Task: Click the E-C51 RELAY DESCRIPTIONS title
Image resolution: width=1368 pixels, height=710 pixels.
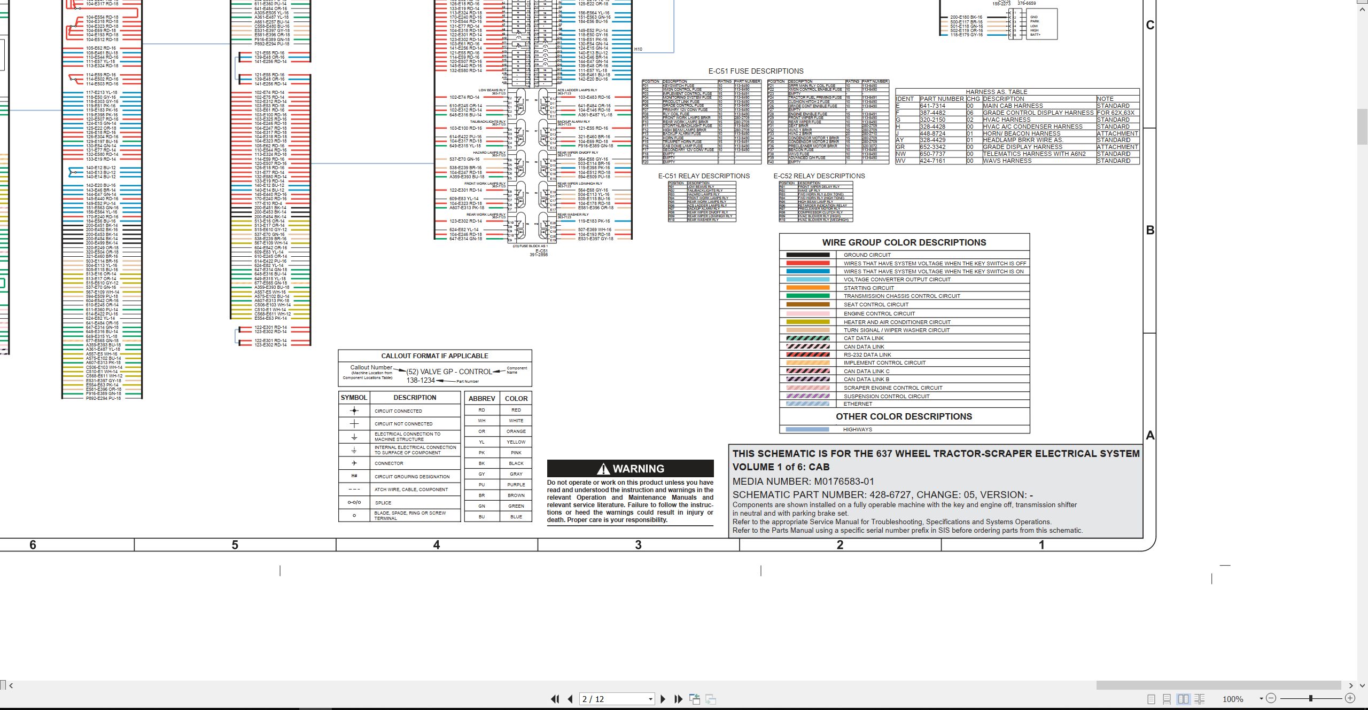Action: click(x=704, y=176)
